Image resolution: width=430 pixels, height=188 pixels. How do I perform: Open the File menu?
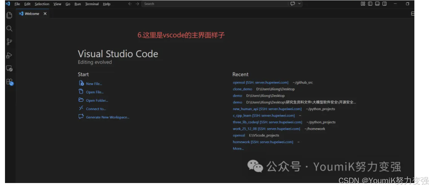tap(17, 4)
